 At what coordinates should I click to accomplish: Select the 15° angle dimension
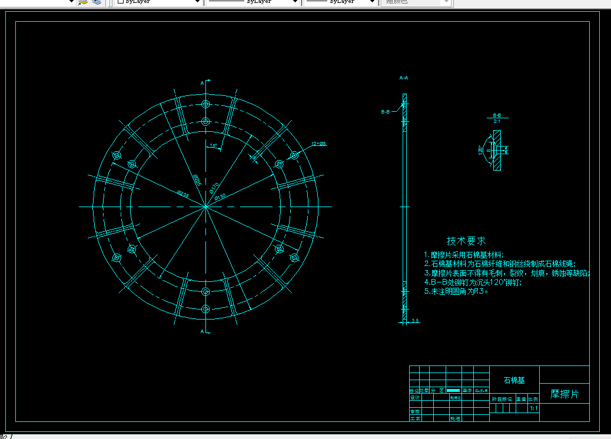(x=213, y=145)
